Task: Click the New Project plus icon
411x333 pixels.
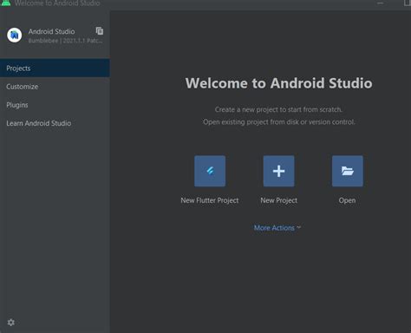Action: tap(278, 171)
